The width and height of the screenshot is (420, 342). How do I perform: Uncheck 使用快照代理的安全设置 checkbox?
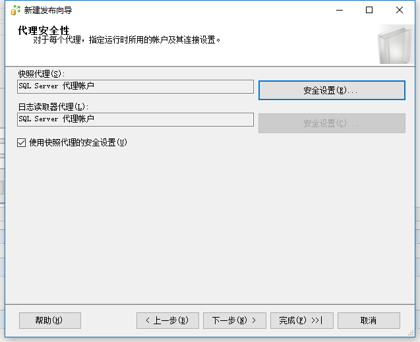click(x=22, y=142)
